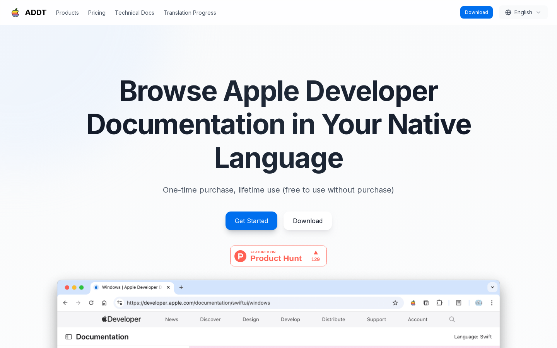This screenshot has height=348, width=557.
Task: Click the profile avatar in browser toolbar
Action: tap(479, 303)
